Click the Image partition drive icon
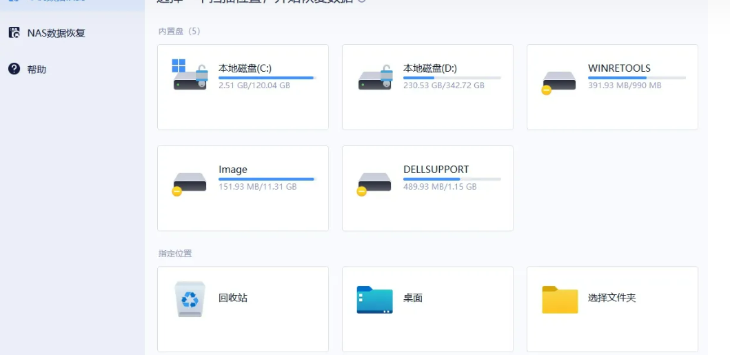The width and height of the screenshot is (730, 355). [189, 183]
